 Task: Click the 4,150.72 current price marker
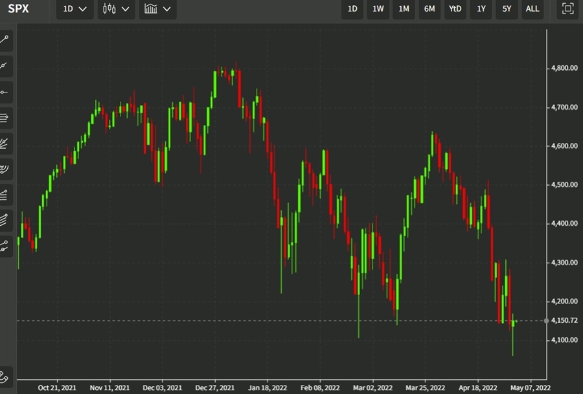[564, 320]
